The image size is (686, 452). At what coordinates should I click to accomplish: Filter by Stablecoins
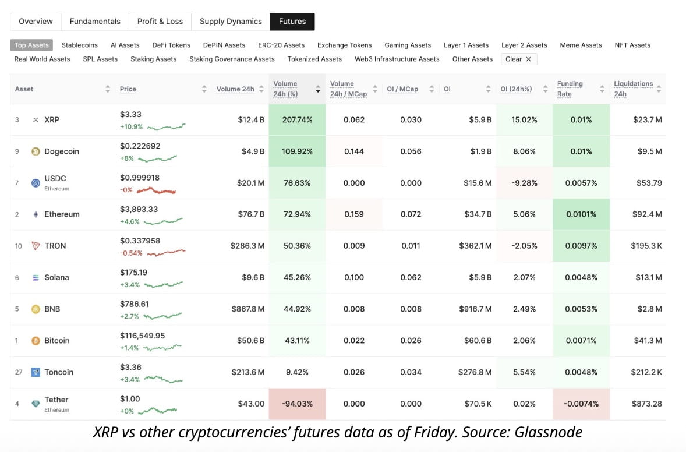coord(80,45)
